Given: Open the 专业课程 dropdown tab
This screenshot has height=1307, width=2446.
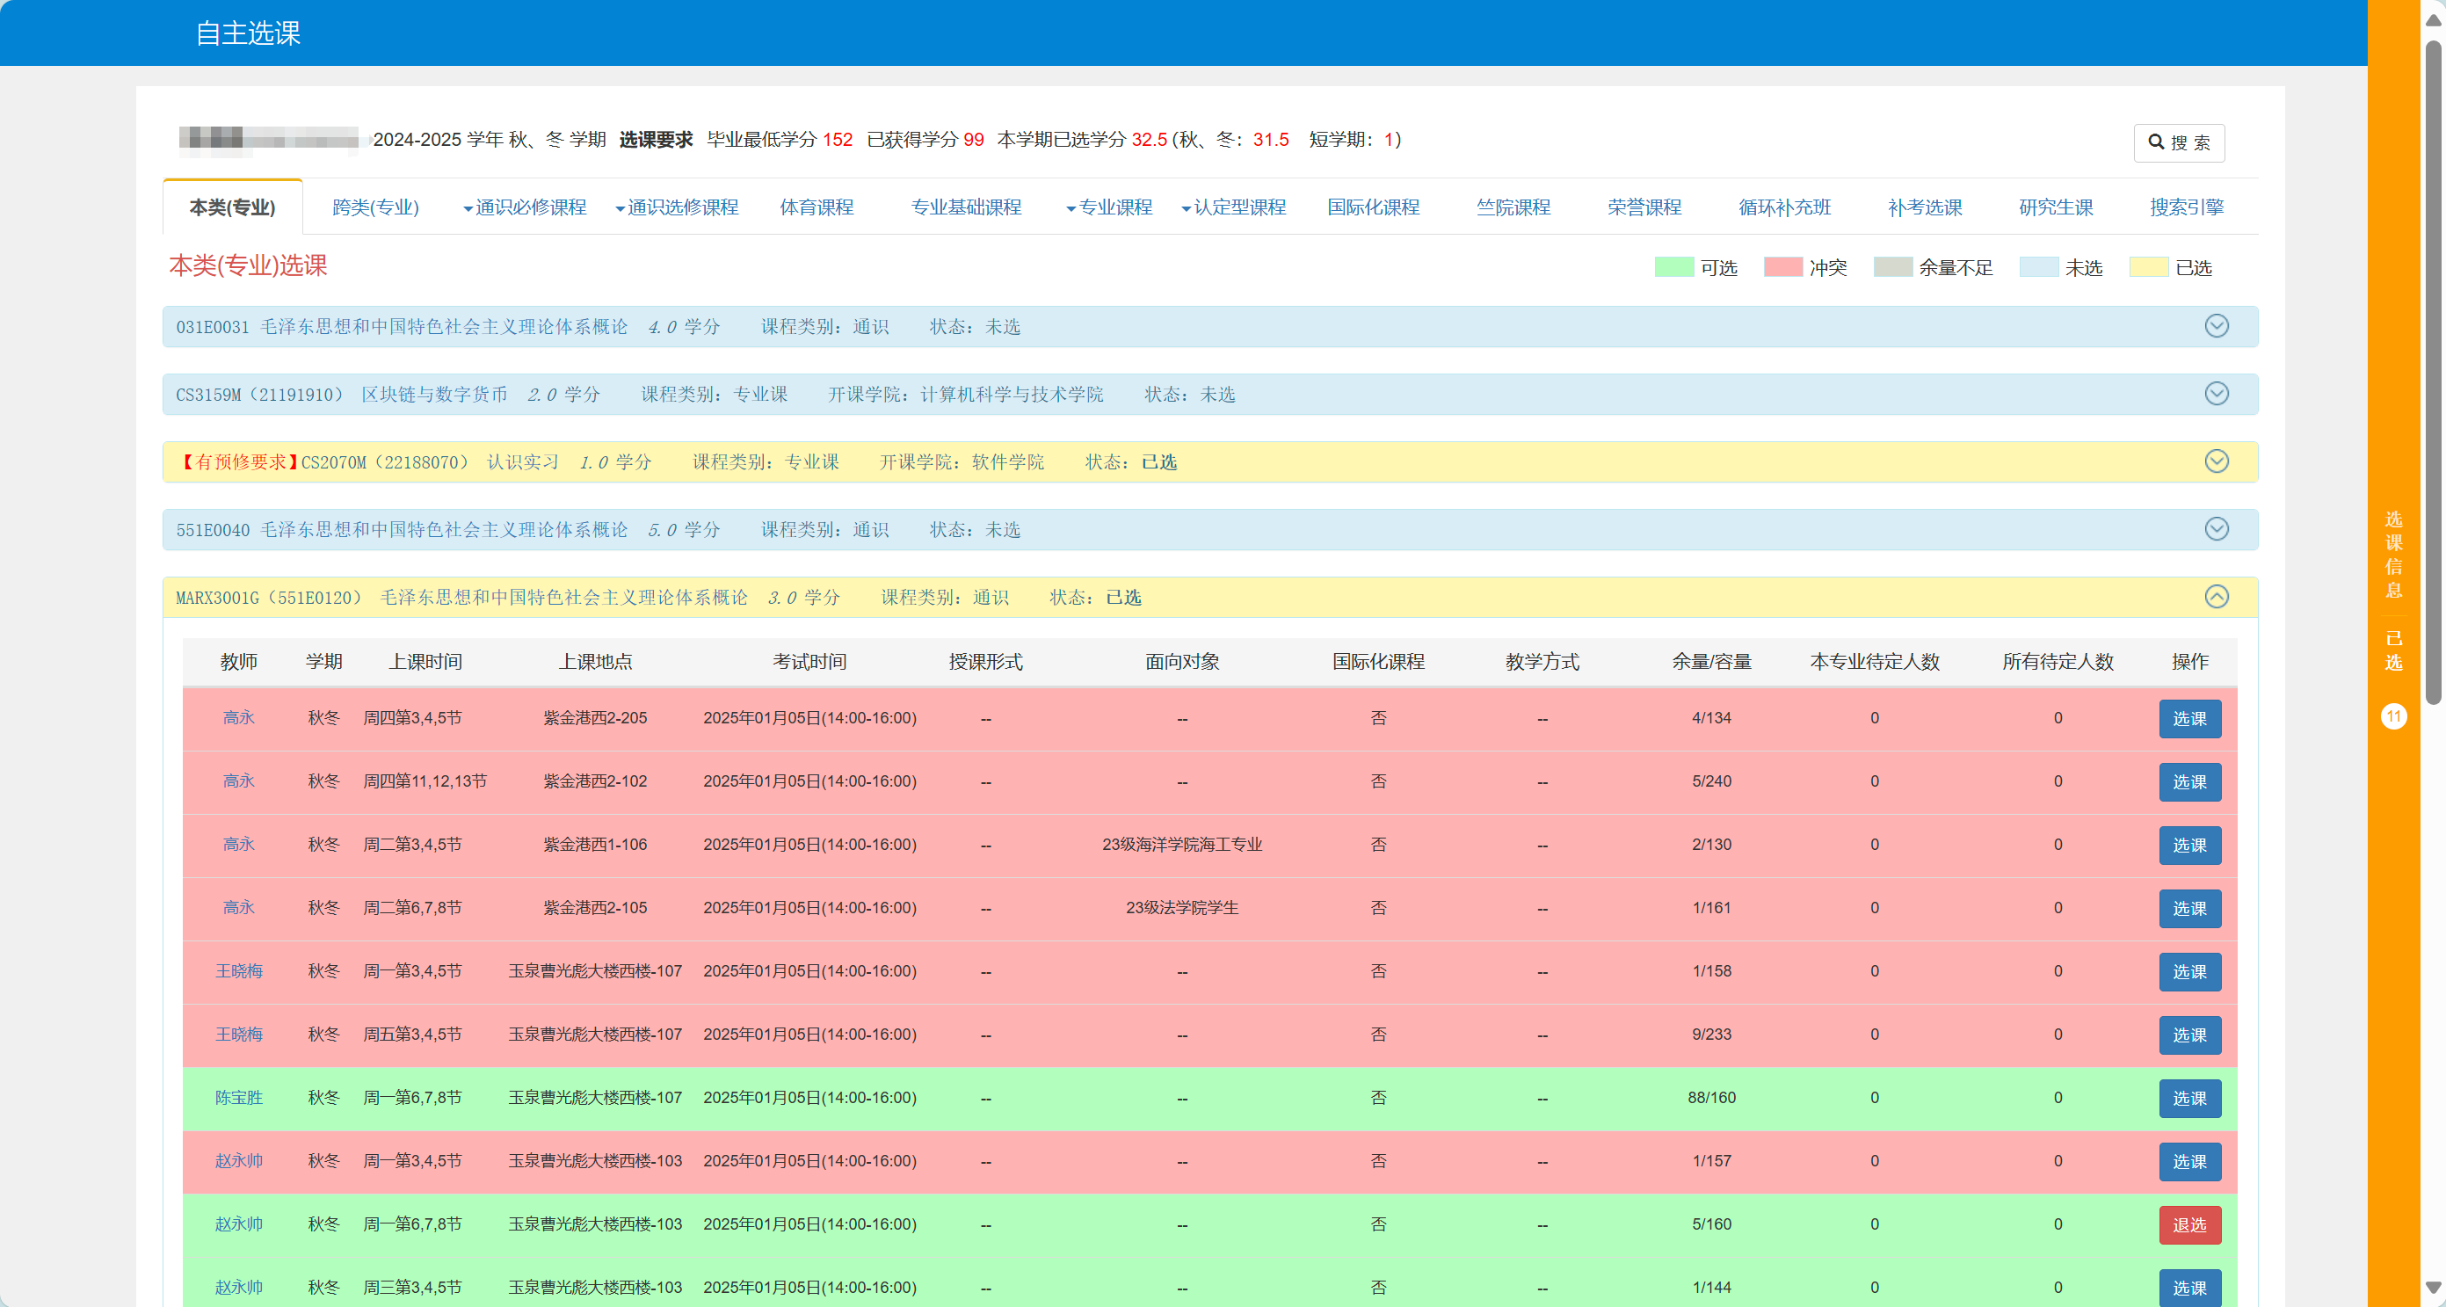Looking at the screenshot, I should click(x=1109, y=207).
